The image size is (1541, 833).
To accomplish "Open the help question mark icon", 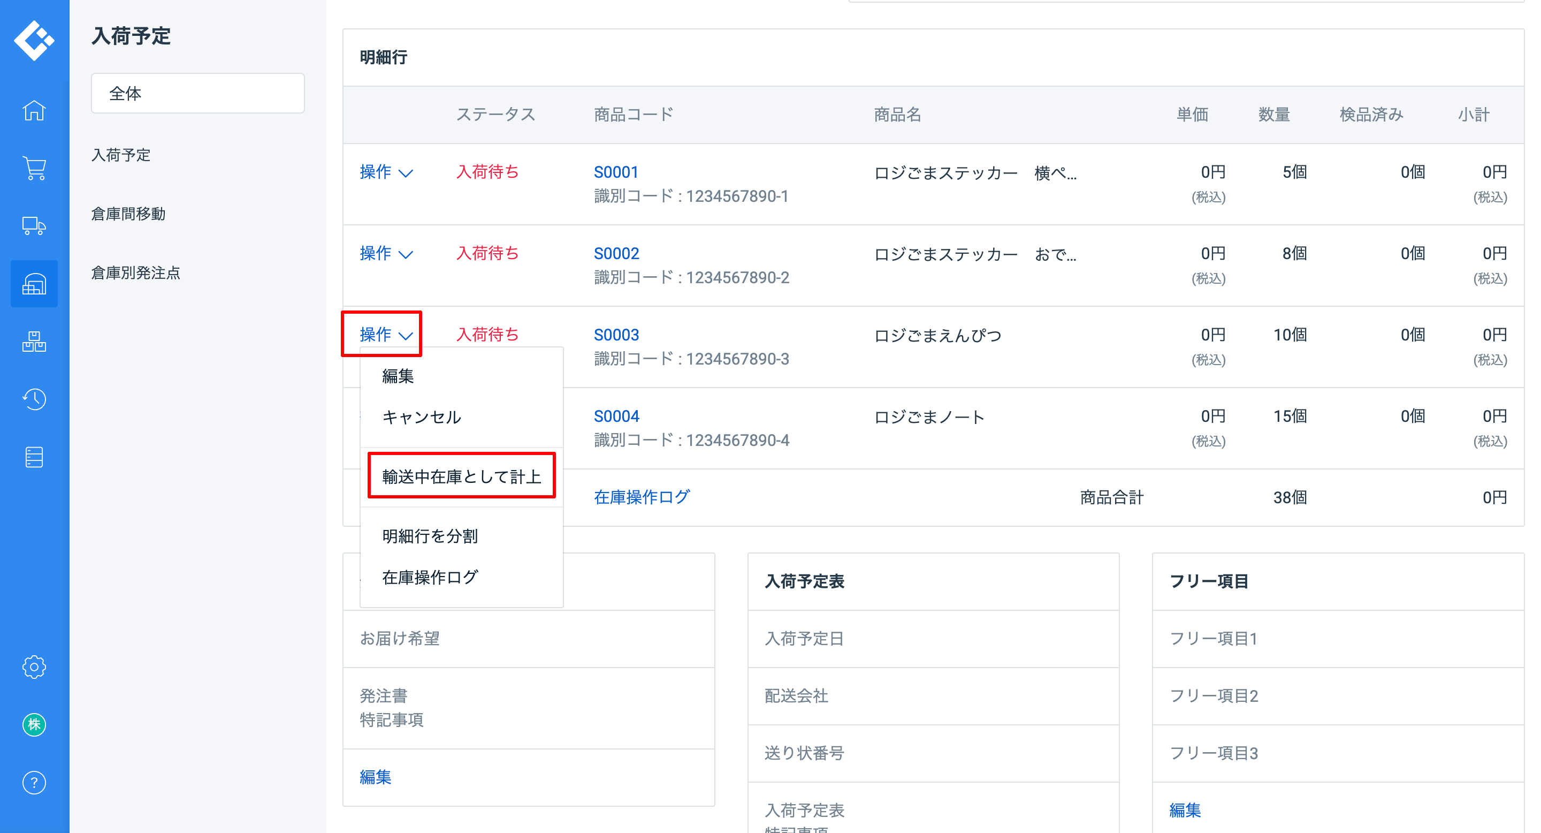I will coord(34,783).
